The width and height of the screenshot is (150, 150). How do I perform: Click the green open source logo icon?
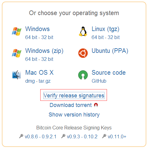(83, 75)
